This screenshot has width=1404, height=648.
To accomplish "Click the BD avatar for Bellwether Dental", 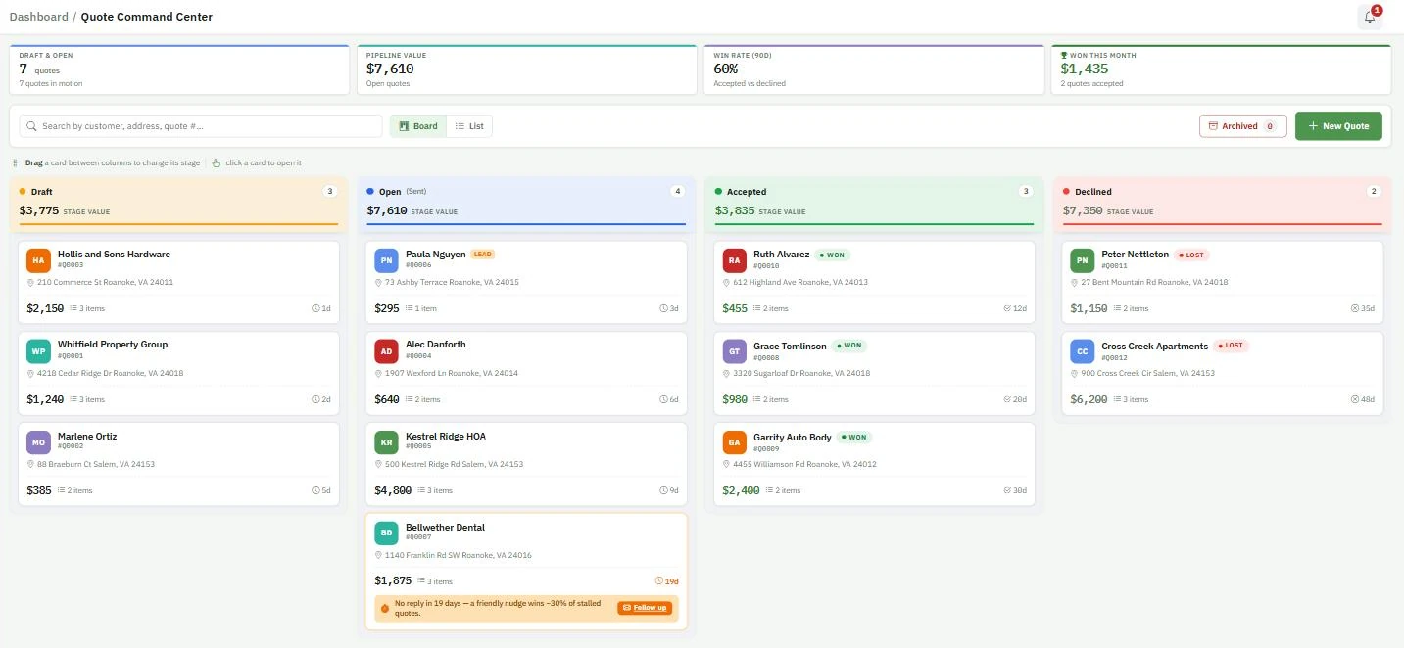I will coord(387,533).
